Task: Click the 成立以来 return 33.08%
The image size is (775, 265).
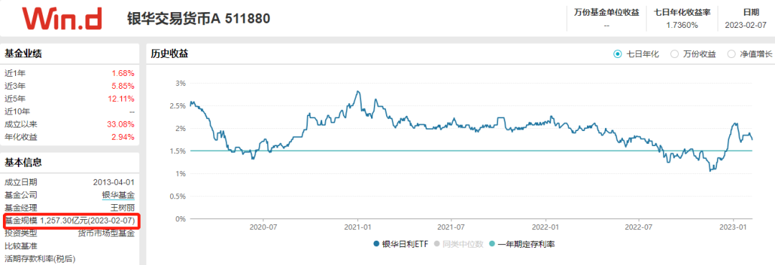Action: tap(121, 125)
